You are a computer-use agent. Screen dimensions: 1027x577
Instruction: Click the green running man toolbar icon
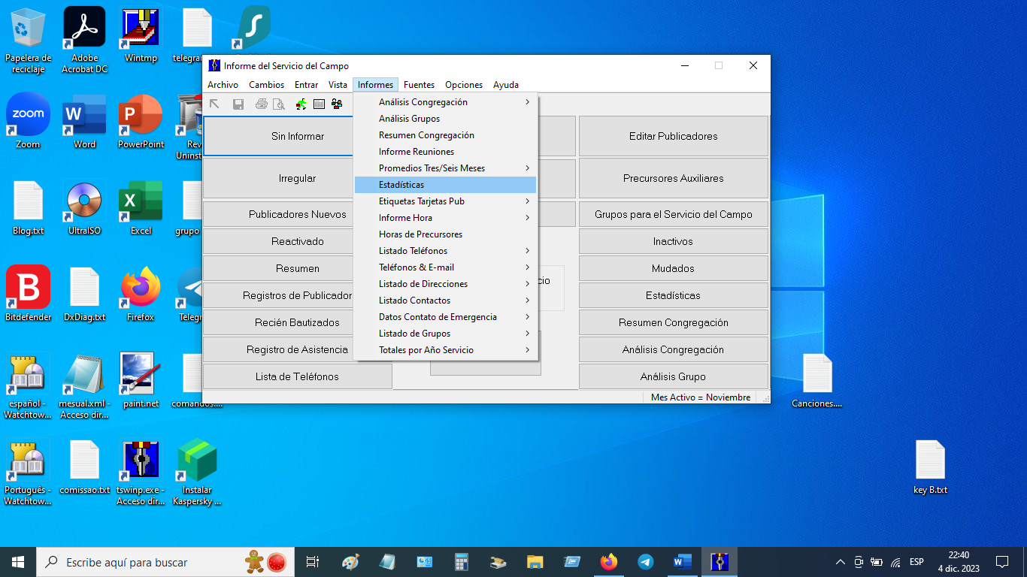point(301,104)
